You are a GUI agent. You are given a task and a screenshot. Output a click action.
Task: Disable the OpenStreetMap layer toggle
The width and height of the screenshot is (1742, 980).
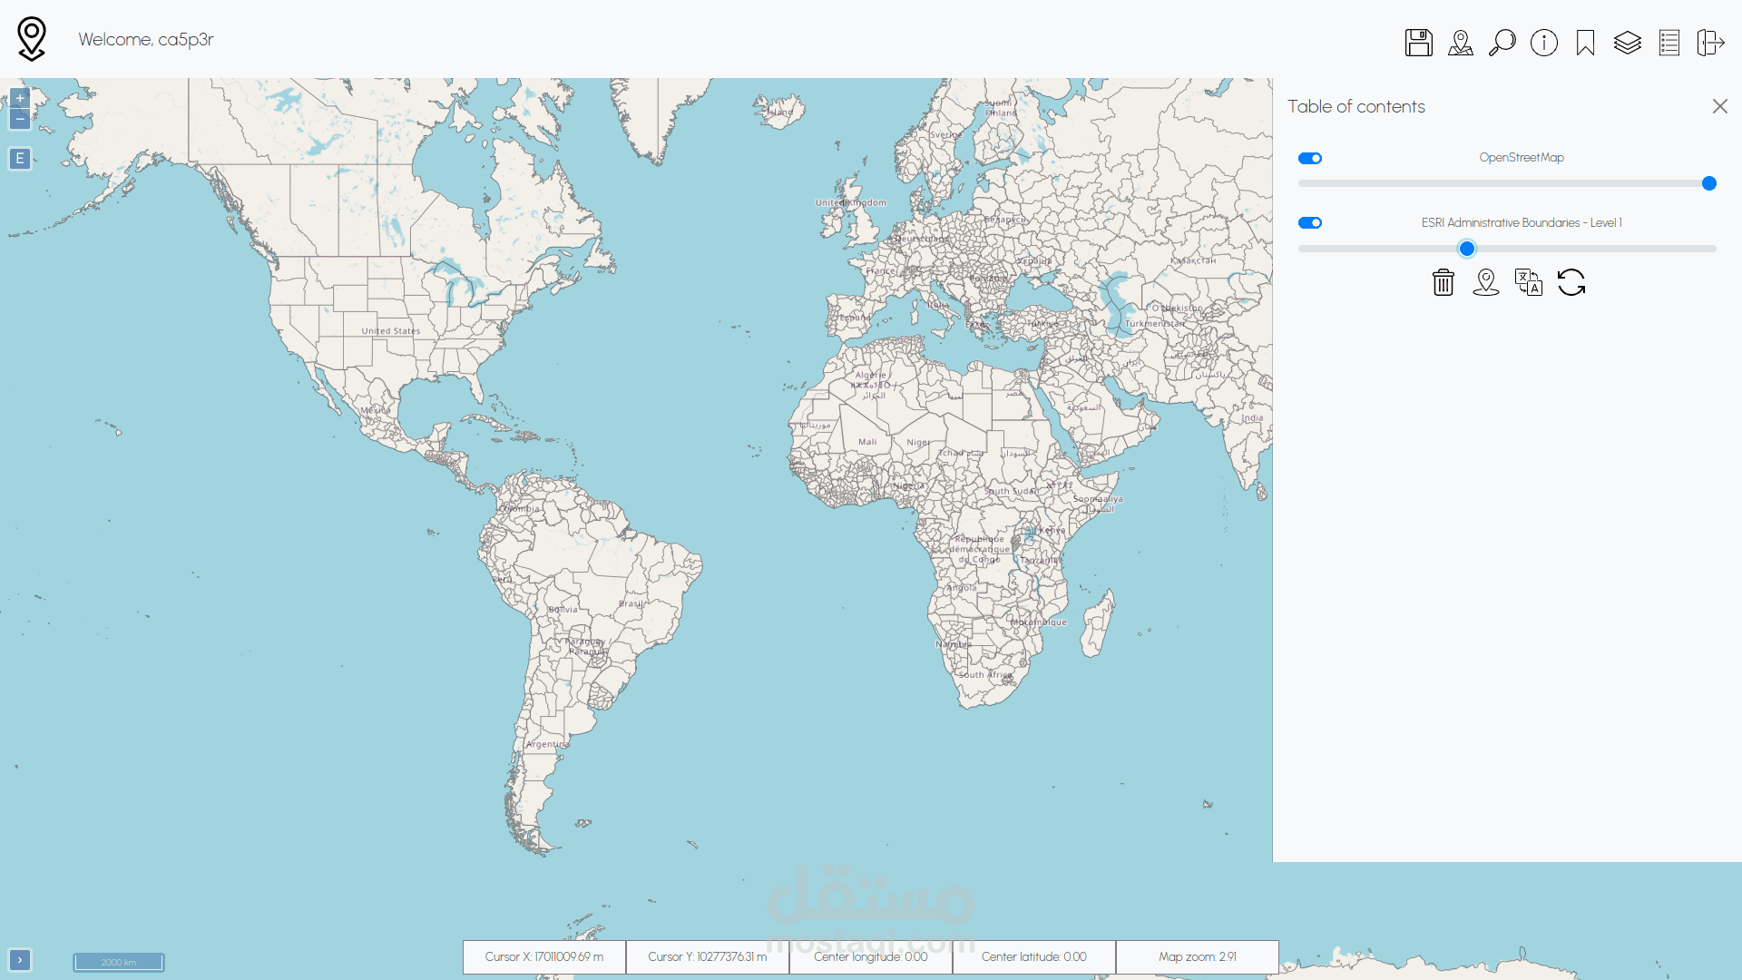[1310, 158]
